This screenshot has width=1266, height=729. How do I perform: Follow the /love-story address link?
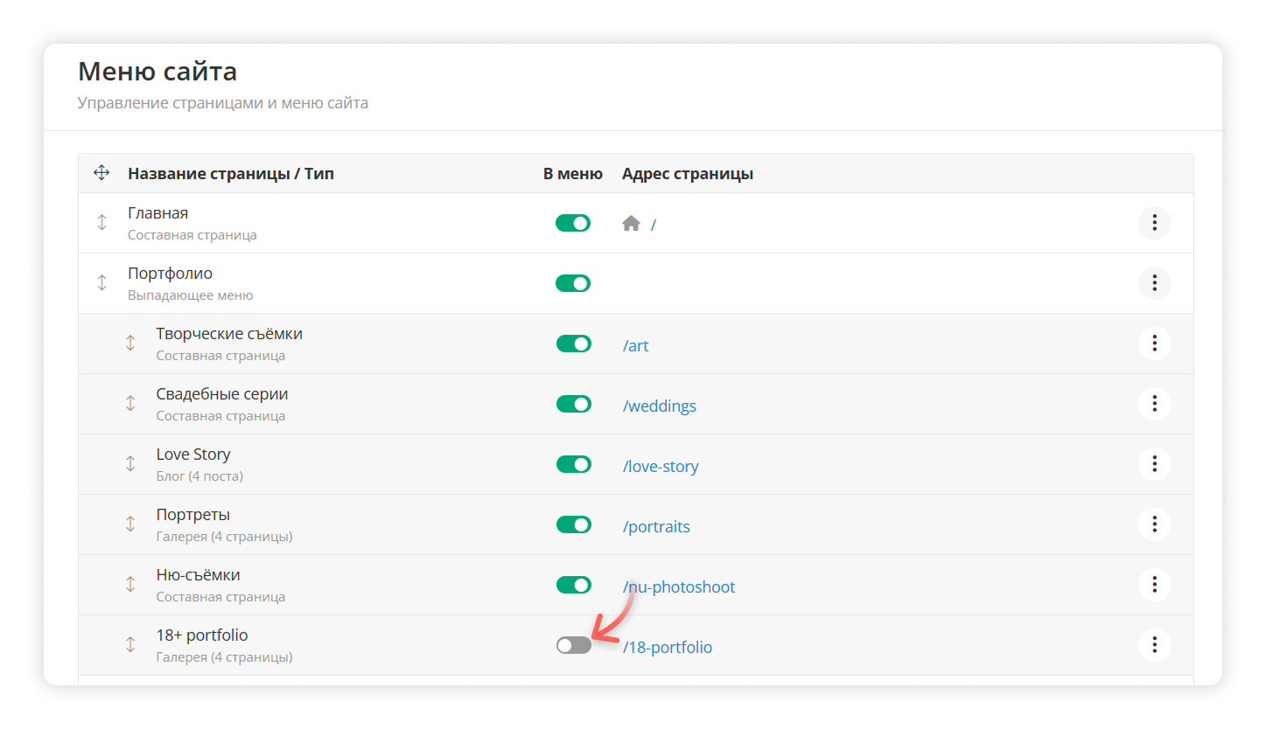[x=661, y=466]
